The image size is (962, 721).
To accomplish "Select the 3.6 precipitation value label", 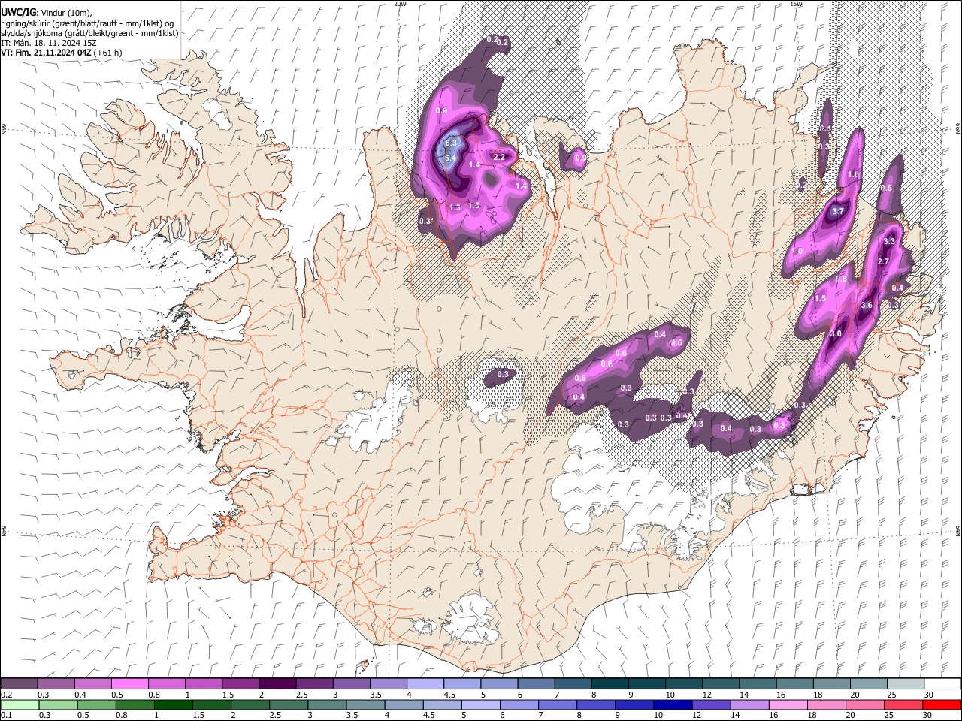I will [x=866, y=305].
